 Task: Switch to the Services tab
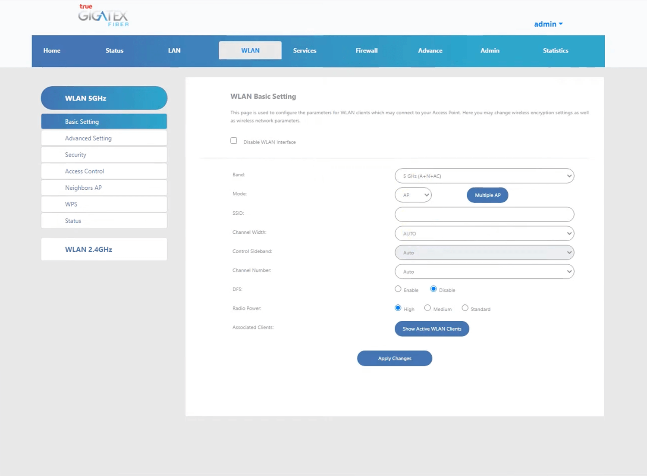point(305,50)
